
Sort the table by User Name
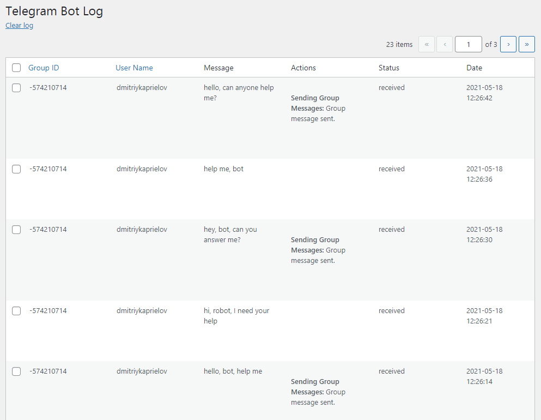[134, 68]
